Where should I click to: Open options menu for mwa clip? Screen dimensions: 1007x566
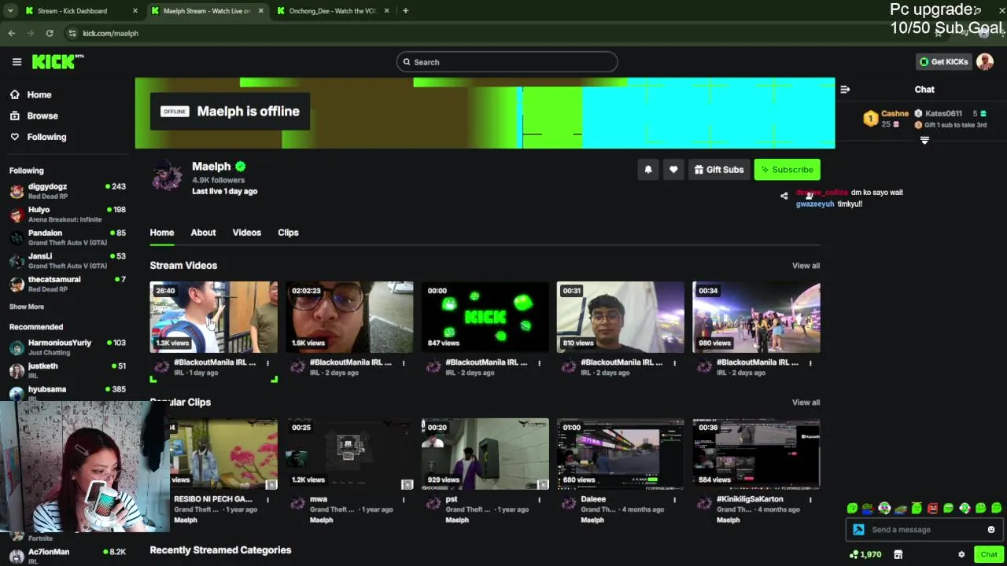coord(404,500)
